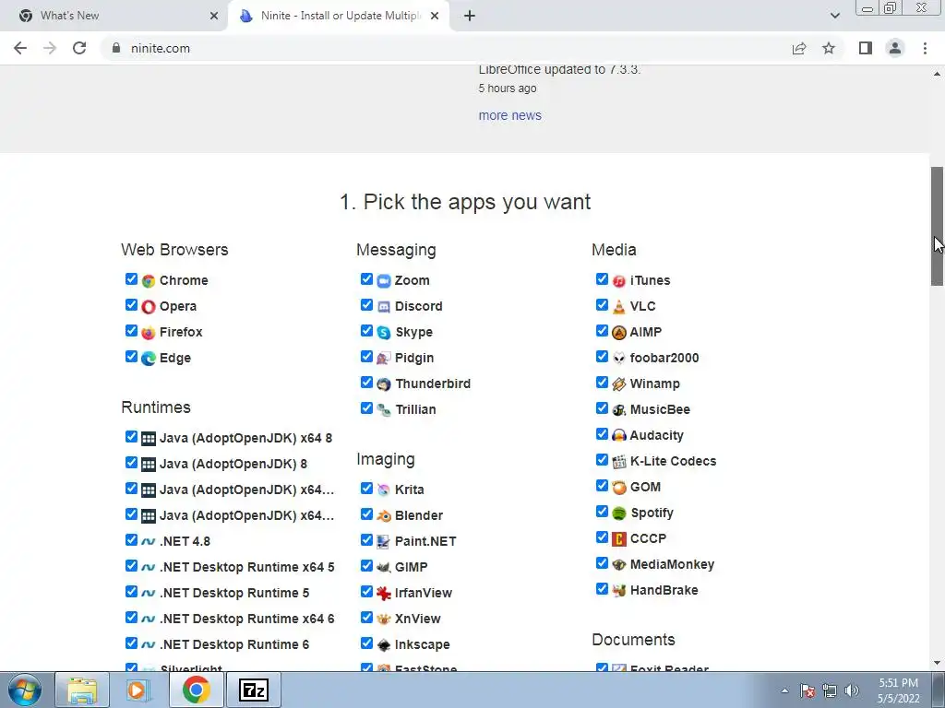Screen dimensions: 945x708
Task: Click the .NET Desktop Runtime 5 label
Action: tap(234, 593)
